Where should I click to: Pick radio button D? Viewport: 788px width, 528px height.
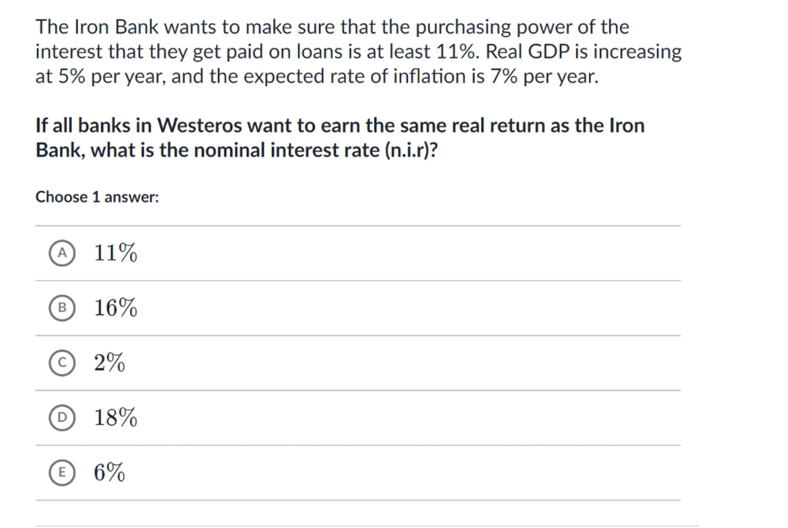click(62, 418)
